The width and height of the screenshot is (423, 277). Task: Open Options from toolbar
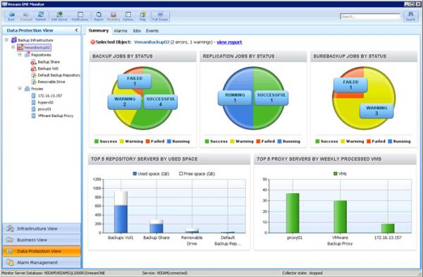128,16
